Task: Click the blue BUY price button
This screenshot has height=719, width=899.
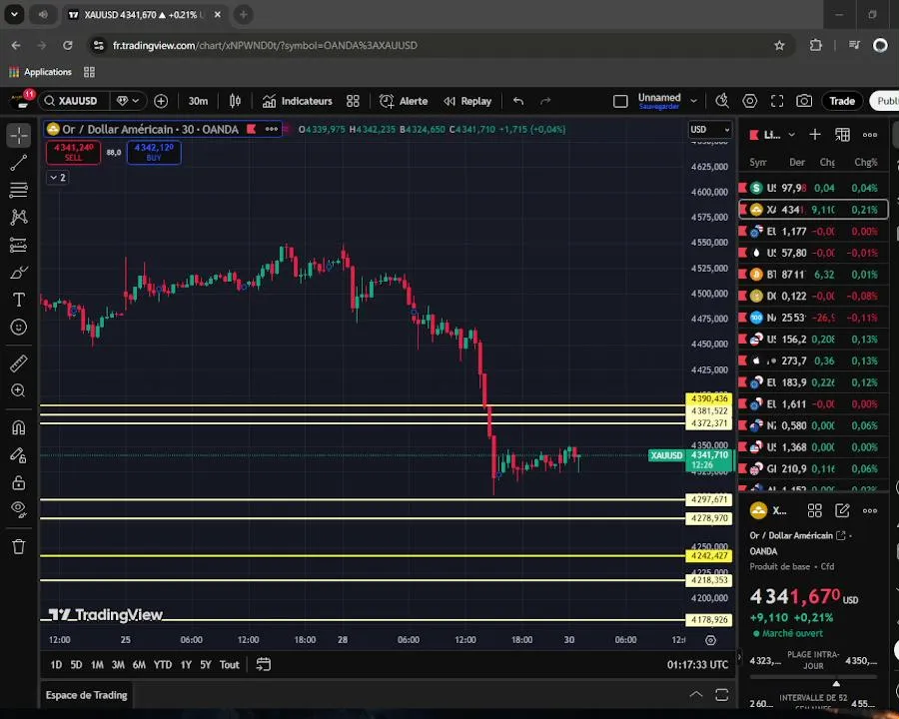Action: (154, 152)
